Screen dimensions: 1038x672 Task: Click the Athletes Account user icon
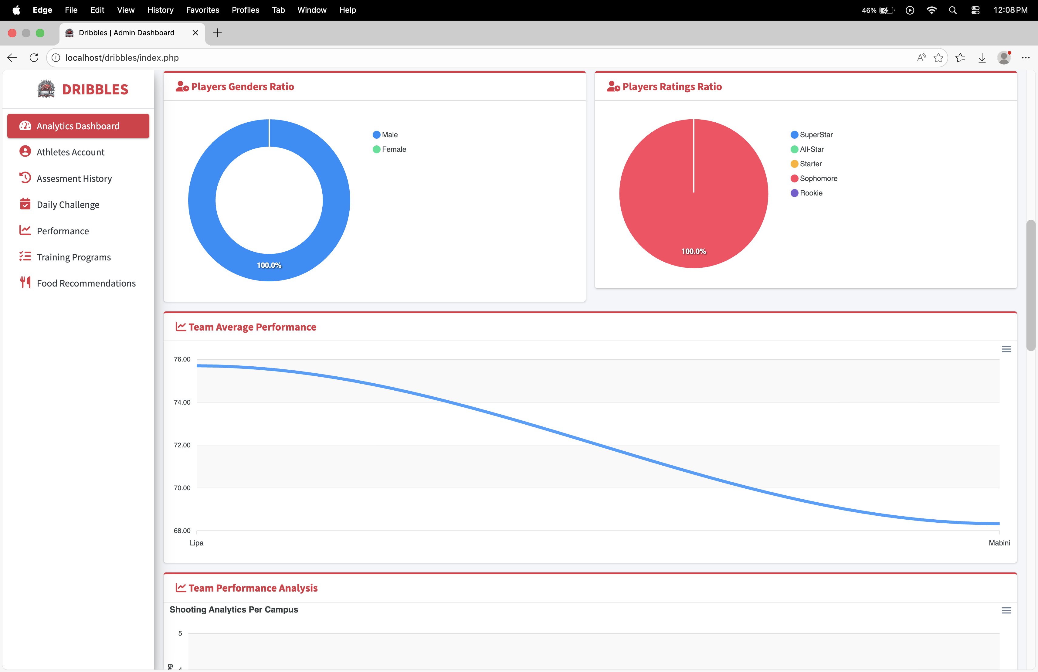pyautogui.click(x=25, y=151)
